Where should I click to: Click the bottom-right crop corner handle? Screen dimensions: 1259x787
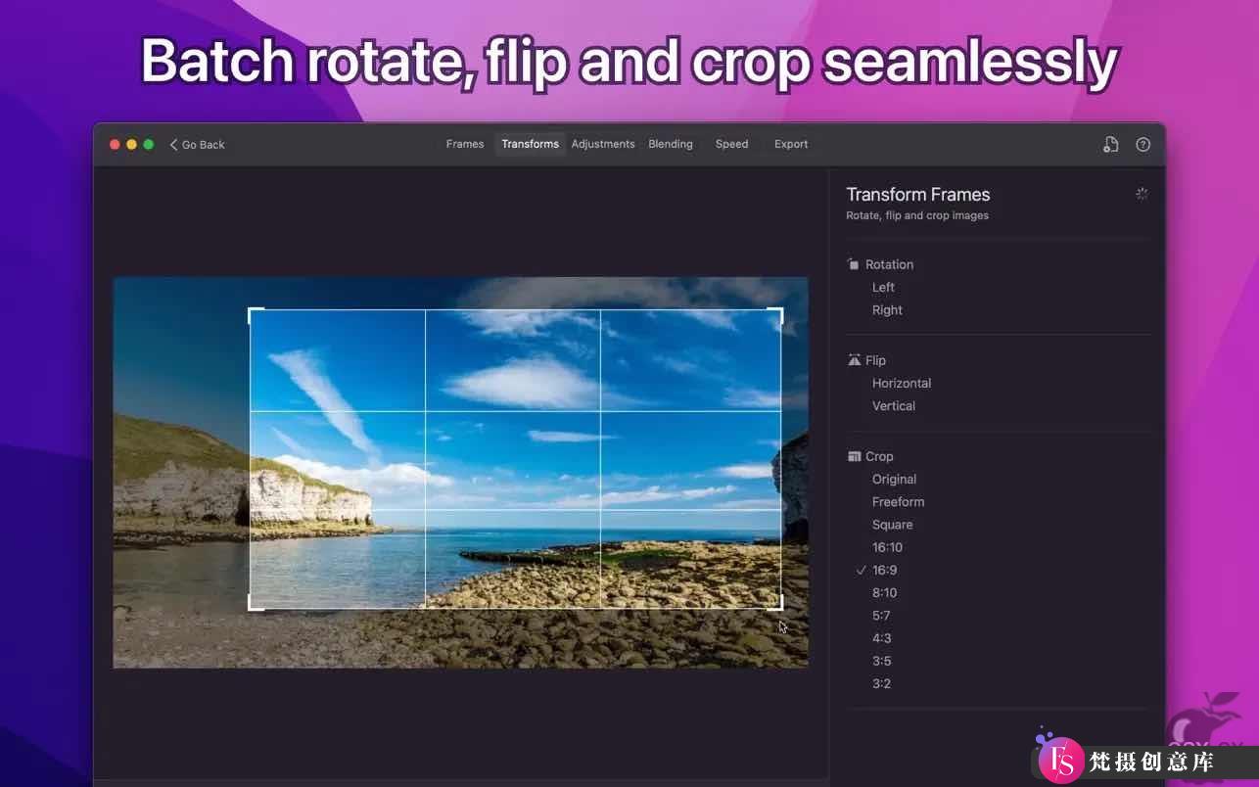(x=776, y=603)
